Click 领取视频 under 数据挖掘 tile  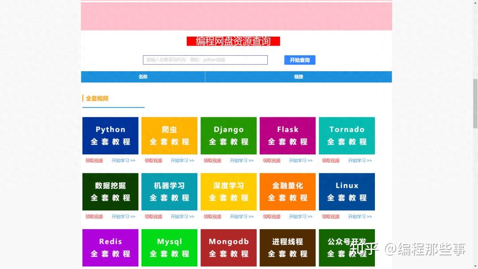[94, 217]
